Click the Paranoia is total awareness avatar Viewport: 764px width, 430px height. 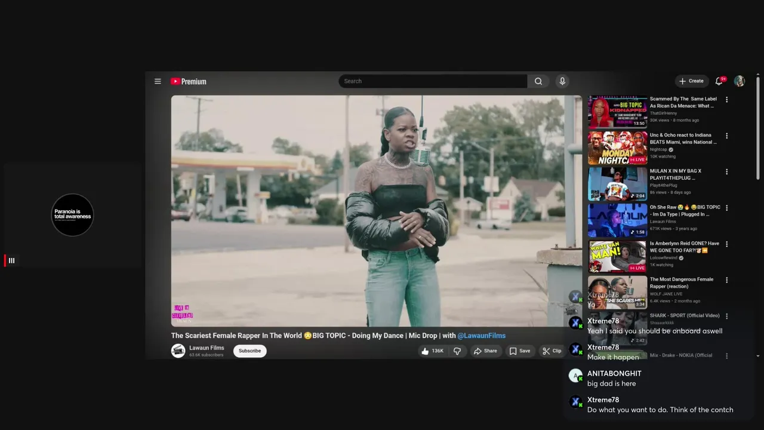coord(72,214)
